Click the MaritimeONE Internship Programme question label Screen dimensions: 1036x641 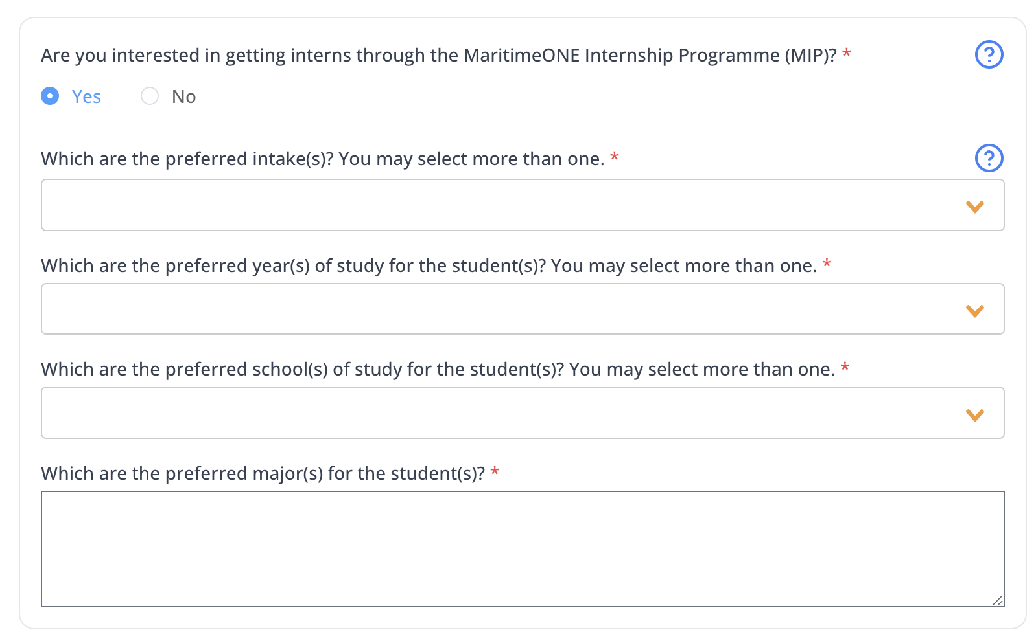(438, 56)
